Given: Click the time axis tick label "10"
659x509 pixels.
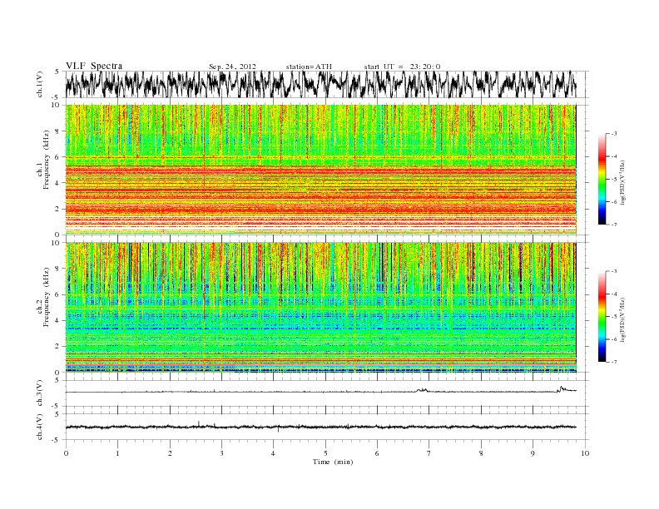Looking at the screenshot, I should (x=585, y=453).
